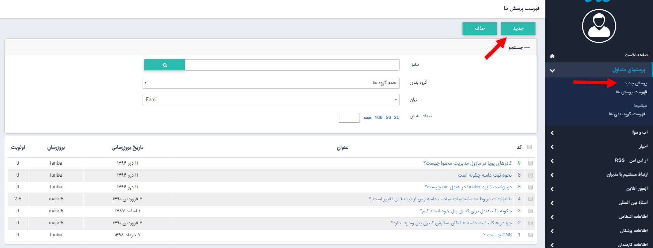Collapse پرسشهای متداول chevron arrow
653x248 pixels.
(x=552, y=70)
